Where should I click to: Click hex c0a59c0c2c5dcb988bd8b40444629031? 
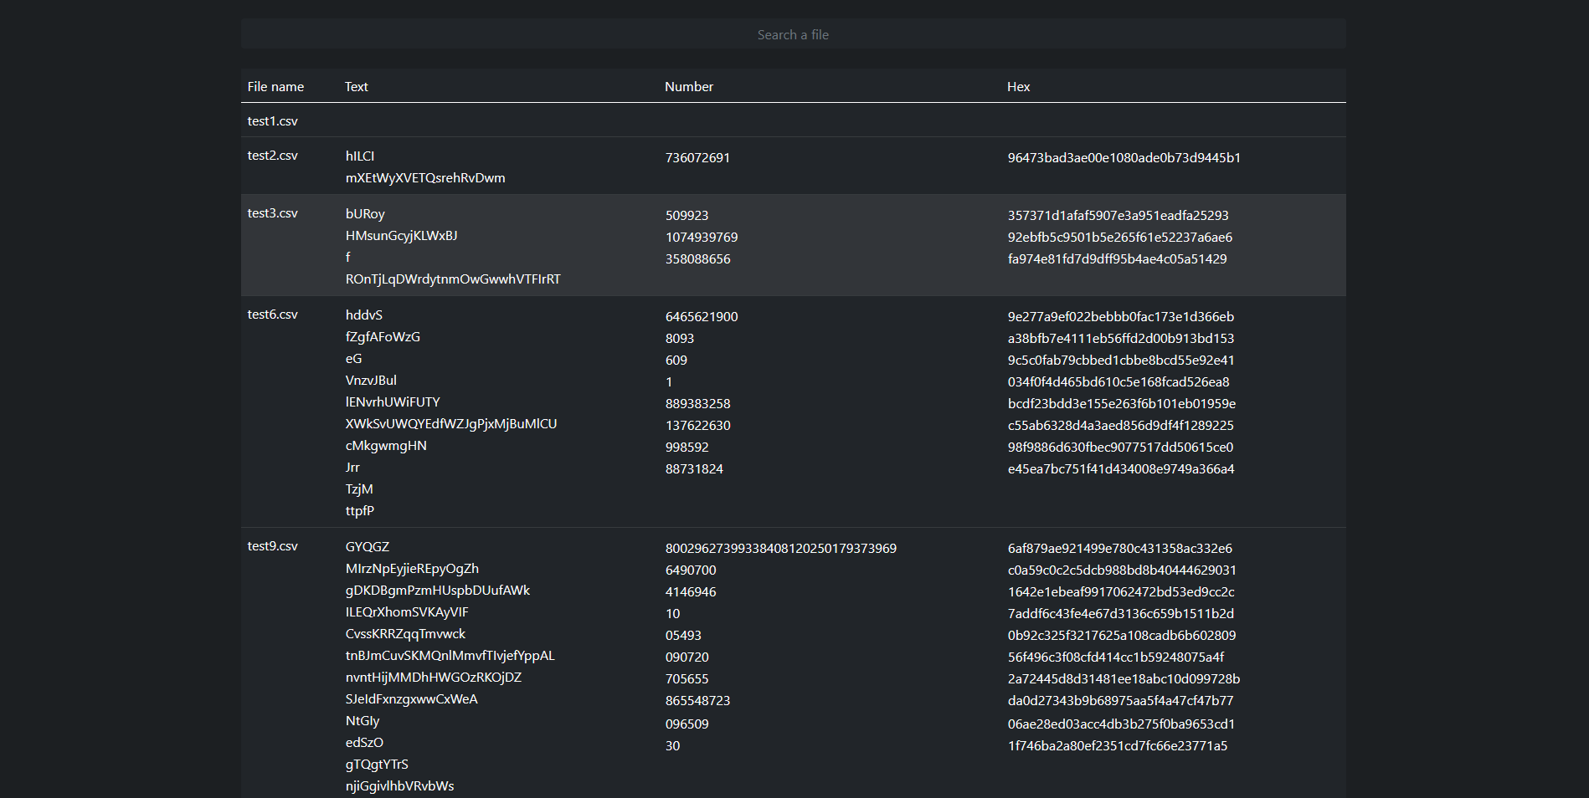pos(1122,570)
